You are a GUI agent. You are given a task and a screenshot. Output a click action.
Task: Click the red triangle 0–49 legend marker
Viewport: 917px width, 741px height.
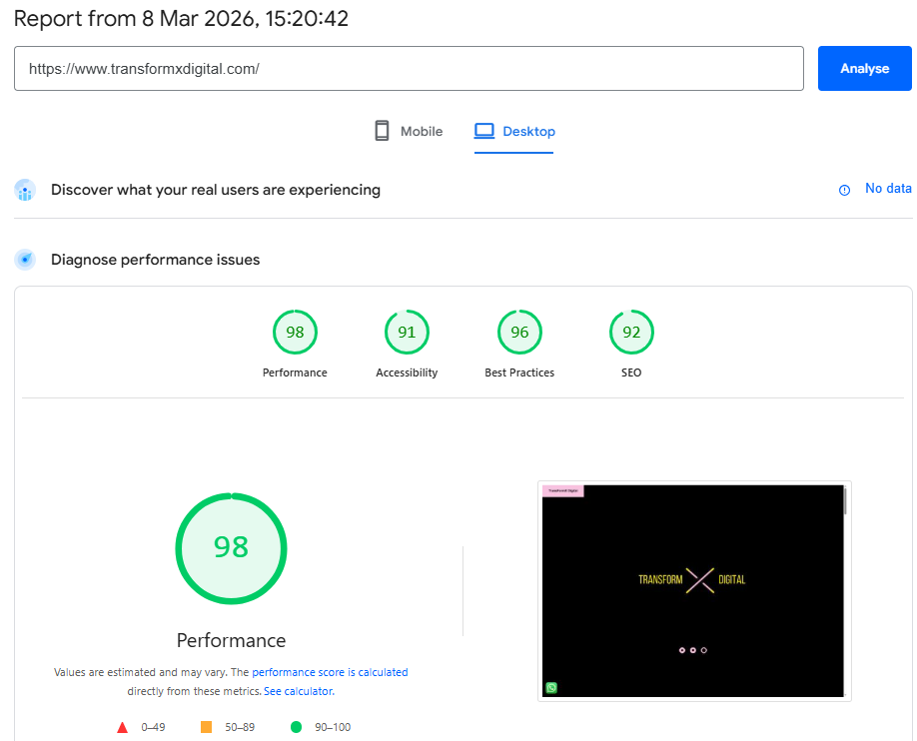point(123,727)
